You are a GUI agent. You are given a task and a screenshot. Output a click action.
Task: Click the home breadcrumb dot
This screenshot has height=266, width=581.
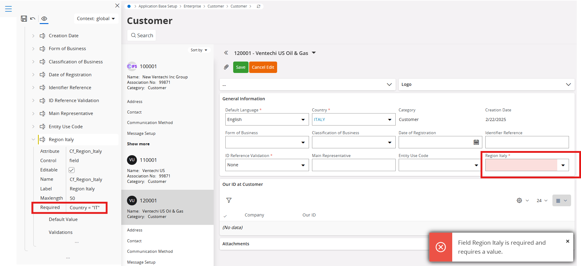[x=129, y=6]
